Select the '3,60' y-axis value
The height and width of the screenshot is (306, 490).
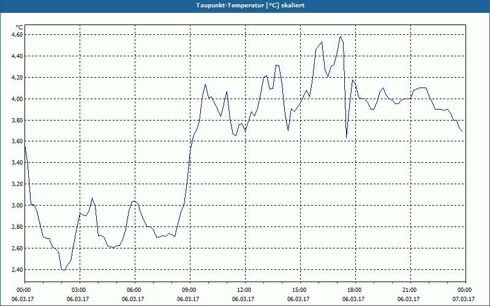(x=17, y=141)
